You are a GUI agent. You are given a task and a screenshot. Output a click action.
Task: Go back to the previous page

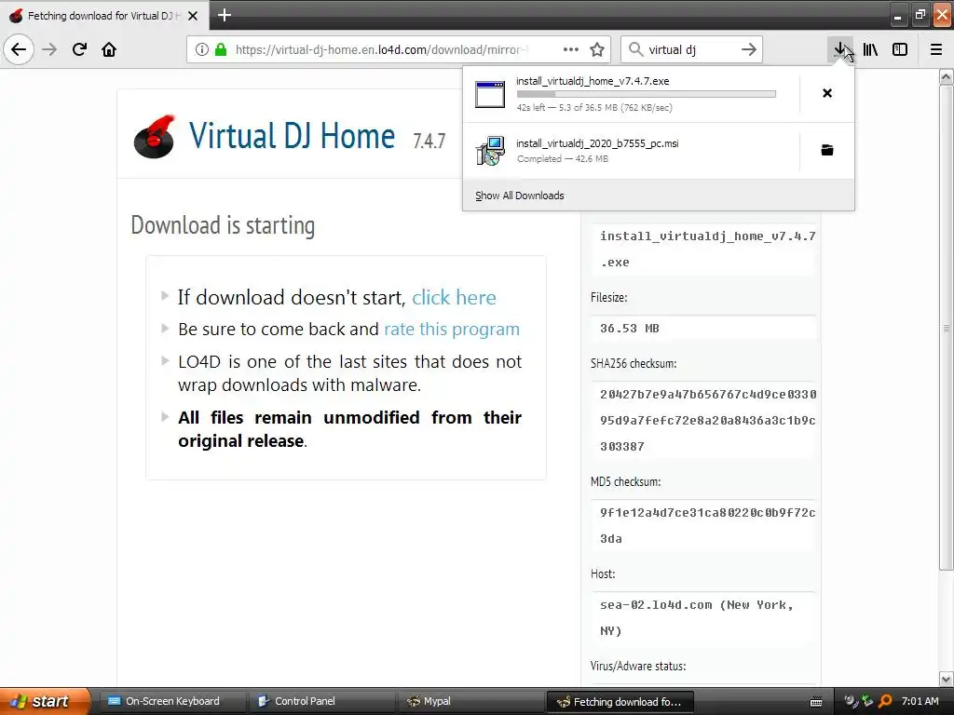[x=19, y=49]
